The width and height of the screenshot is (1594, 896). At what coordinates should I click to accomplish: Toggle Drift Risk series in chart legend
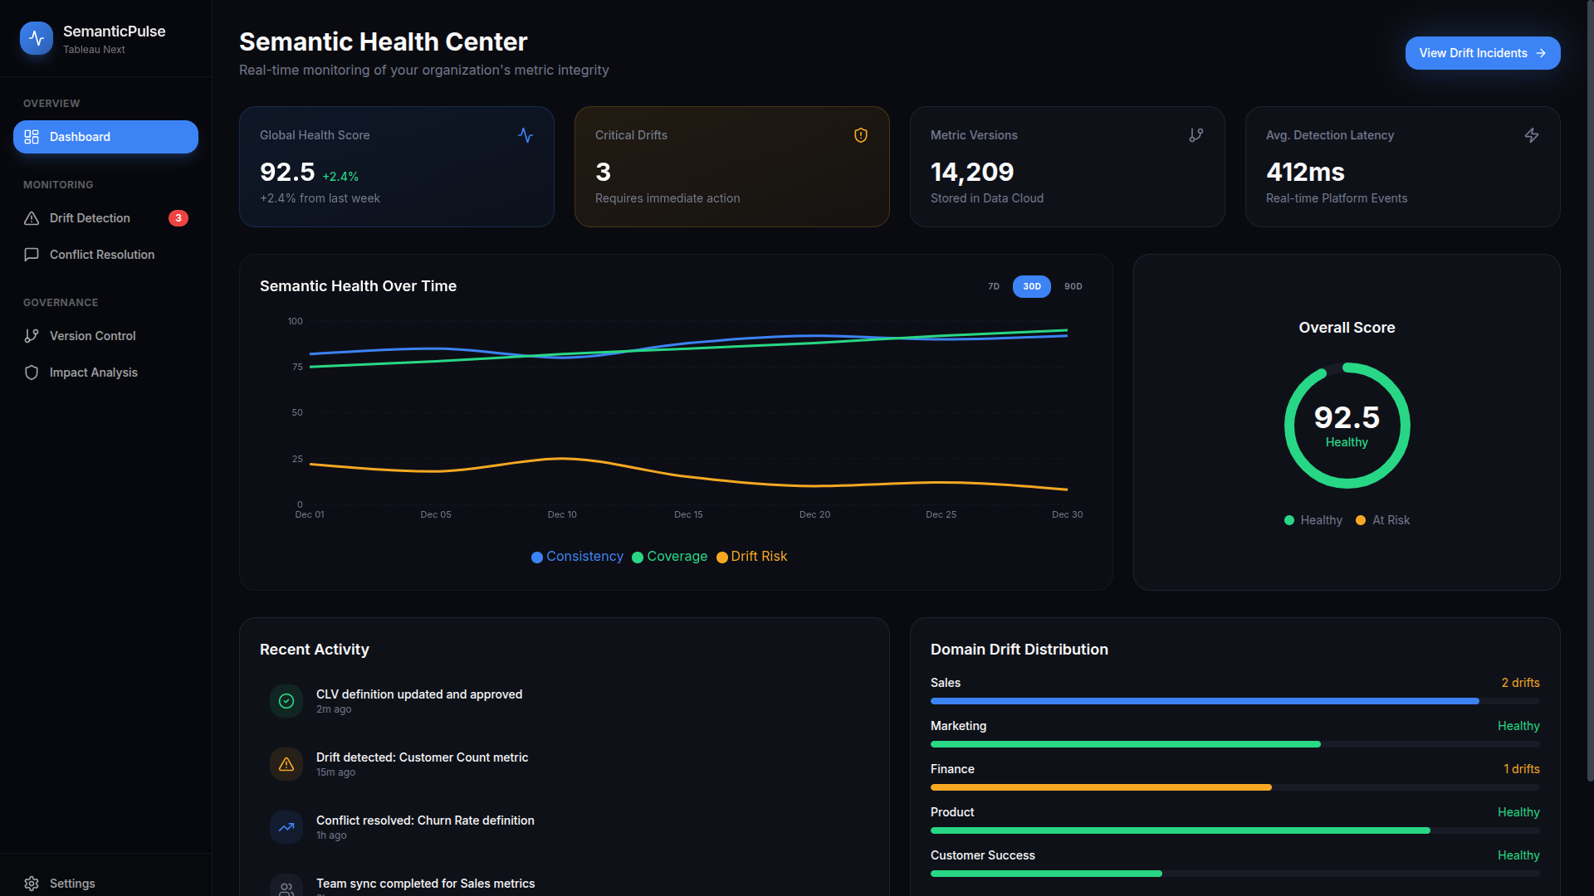(751, 557)
